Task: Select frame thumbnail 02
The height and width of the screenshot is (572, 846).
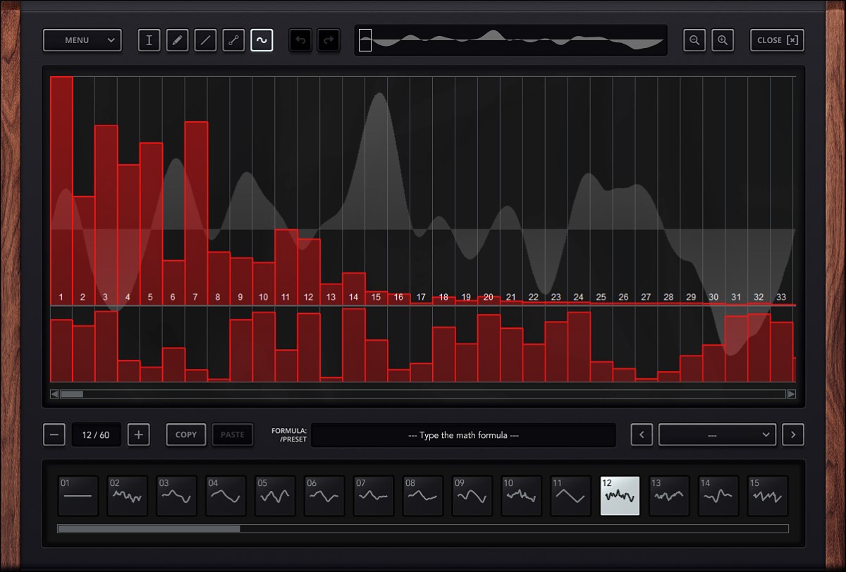Action: (127, 496)
